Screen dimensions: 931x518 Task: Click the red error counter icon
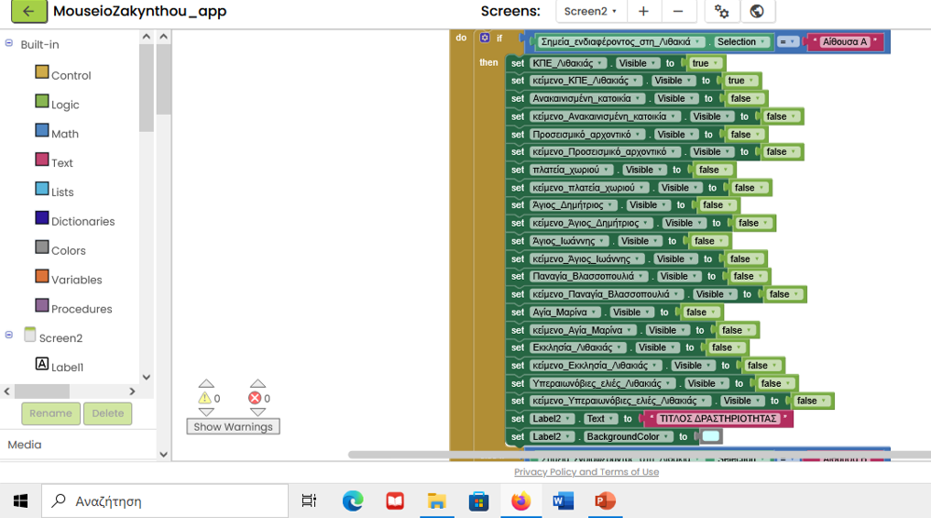(255, 398)
